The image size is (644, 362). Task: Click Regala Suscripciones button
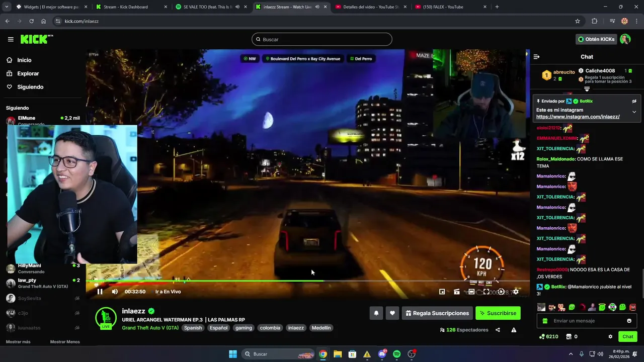click(x=437, y=313)
